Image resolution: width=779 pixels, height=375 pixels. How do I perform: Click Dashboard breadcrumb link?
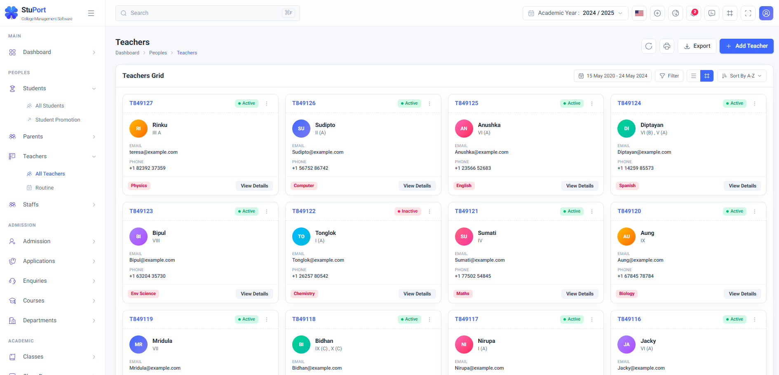(x=127, y=53)
